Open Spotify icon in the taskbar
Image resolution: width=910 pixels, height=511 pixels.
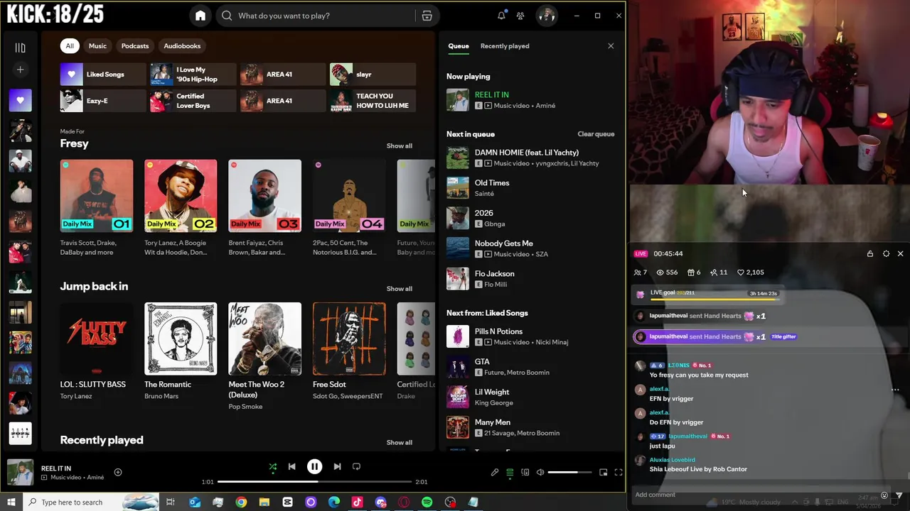tap(427, 502)
